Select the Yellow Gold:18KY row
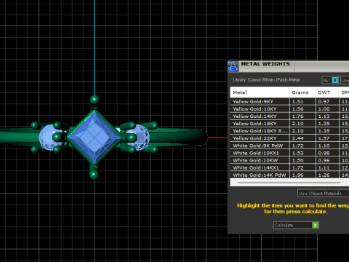The image size is (349, 262). click(289, 124)
